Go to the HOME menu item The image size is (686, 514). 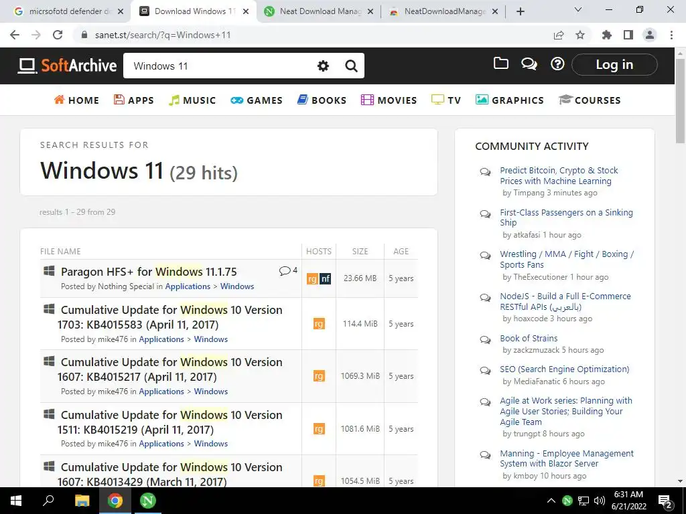pyautogui.click(x=76, y=100)
